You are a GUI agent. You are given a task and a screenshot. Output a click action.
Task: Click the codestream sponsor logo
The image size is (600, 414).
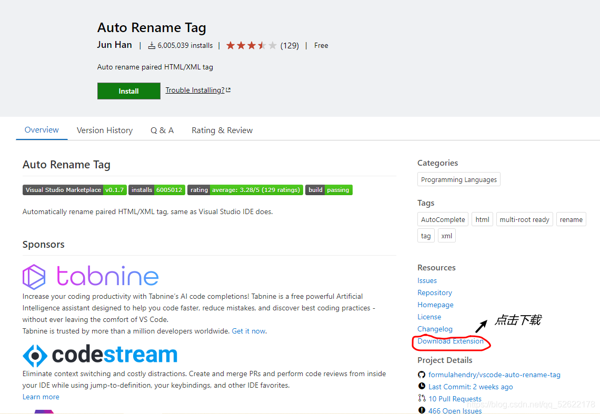[100, 355]
